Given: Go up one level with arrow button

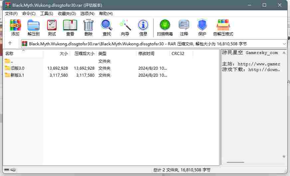Looking at the screenshot, I should [x=10, y=43].
